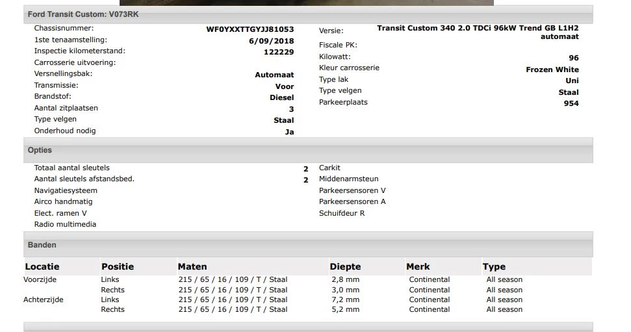Click the Maten column header

pos(192,266)
